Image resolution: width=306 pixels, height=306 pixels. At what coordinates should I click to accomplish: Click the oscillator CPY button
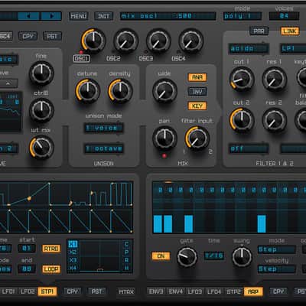[28, 36]
